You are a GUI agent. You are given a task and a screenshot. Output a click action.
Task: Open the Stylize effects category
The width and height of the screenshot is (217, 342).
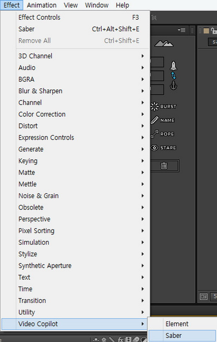click(76, 254)
